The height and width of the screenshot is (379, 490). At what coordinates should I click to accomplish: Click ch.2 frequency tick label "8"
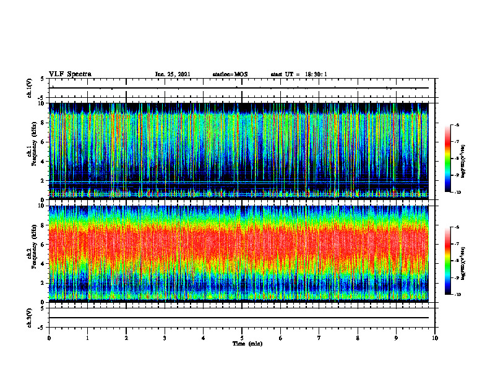click(44, 225)
